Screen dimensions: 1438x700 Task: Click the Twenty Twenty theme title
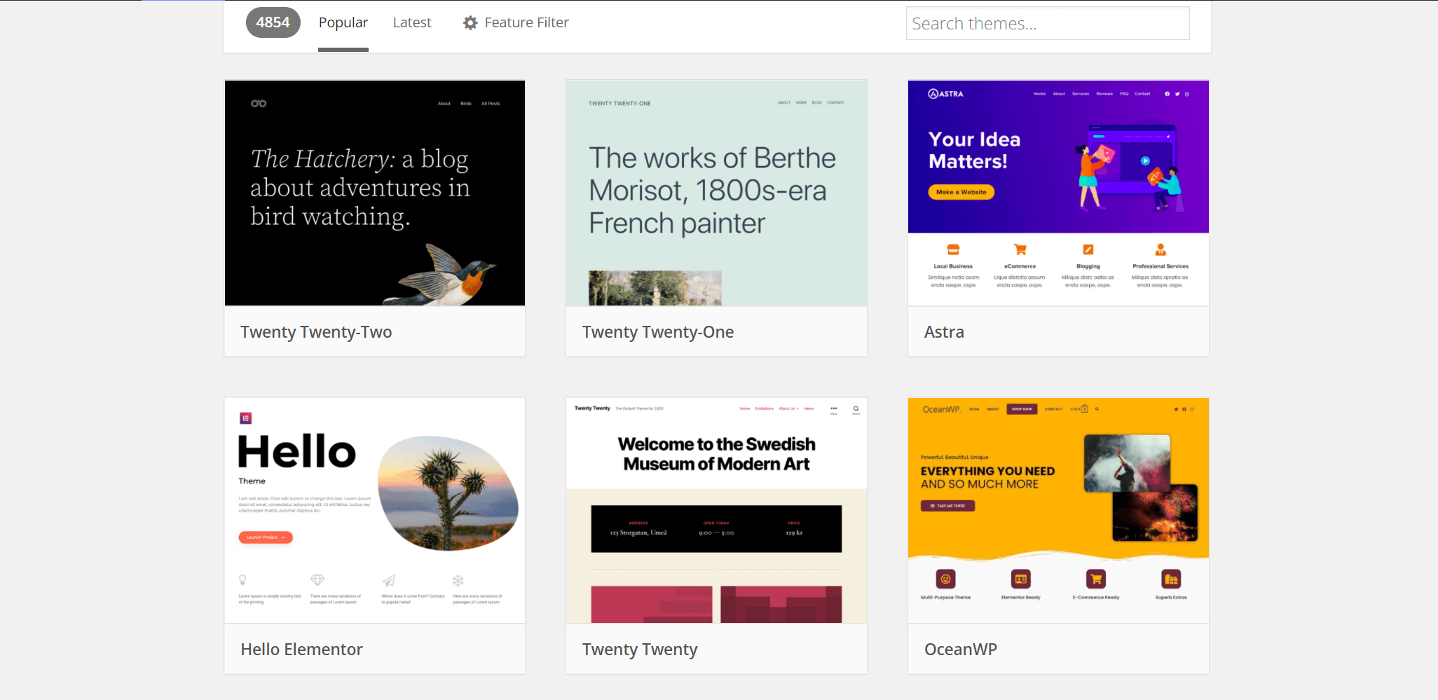coord(640,650)
